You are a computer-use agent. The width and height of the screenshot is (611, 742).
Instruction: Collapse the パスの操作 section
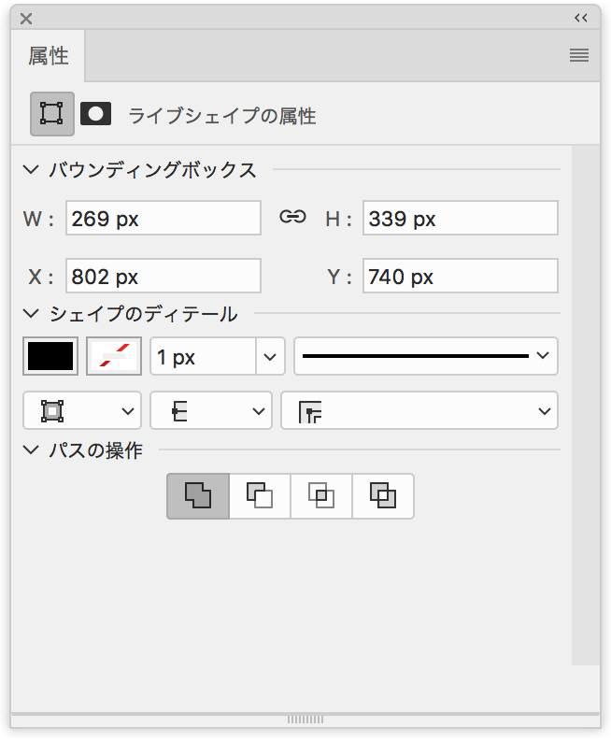[31, 449]
